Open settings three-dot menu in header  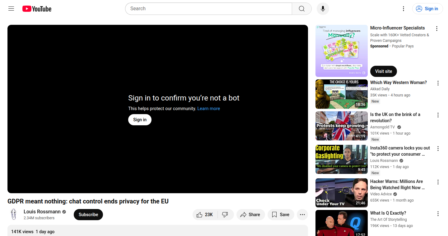(404, 9)
